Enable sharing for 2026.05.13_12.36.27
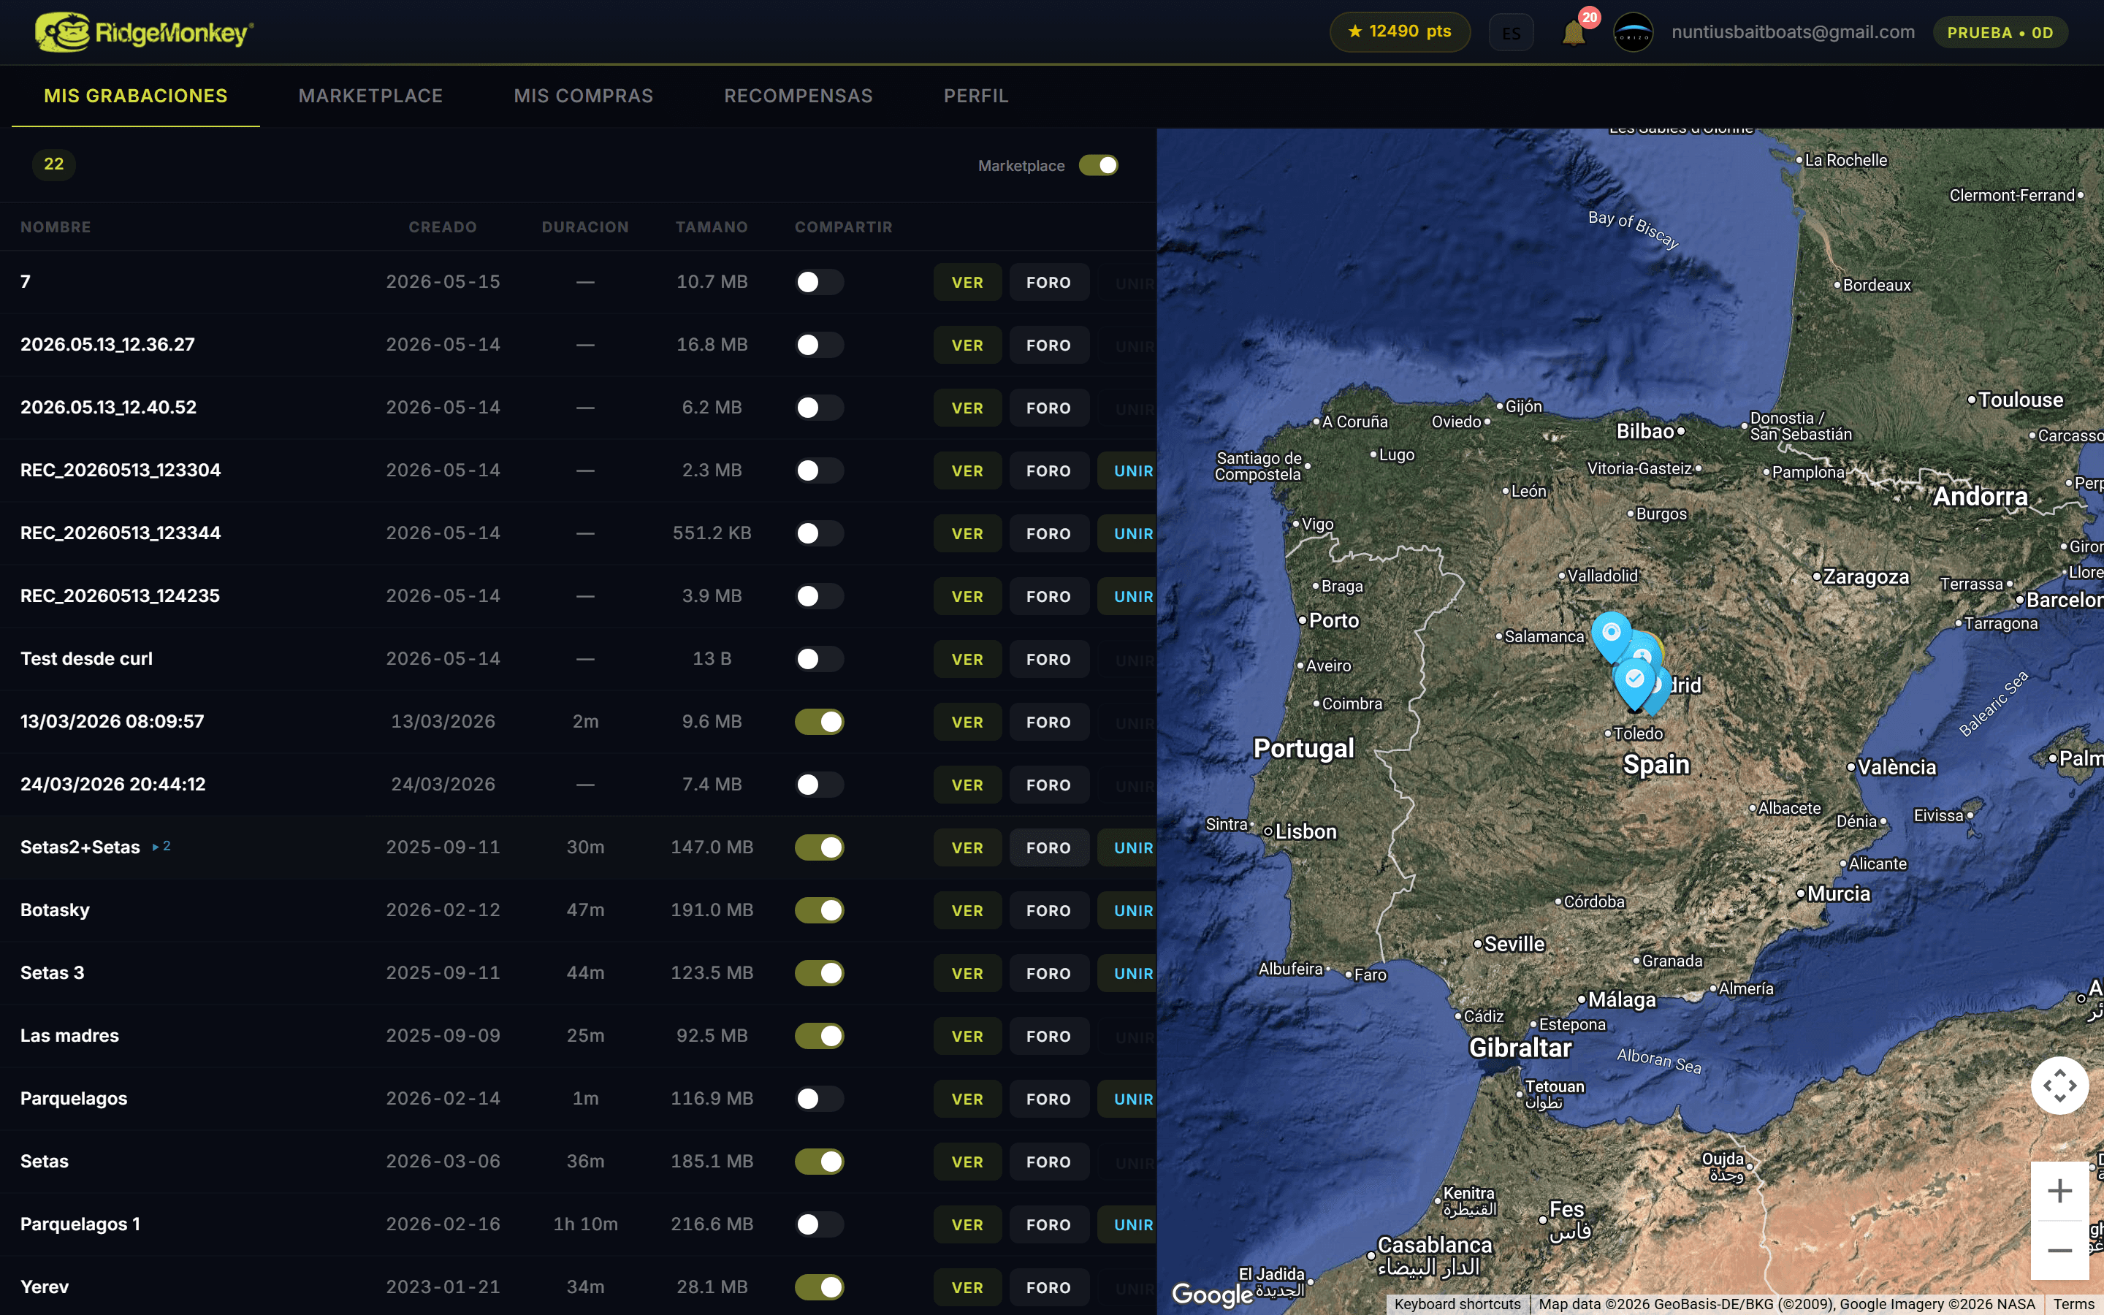Viewport: 2104px width, 1315px height. coord(819,344)
